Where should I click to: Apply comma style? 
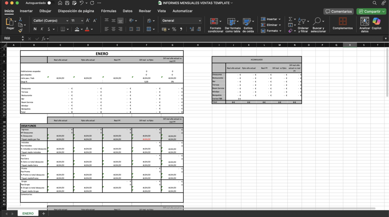pyautogui.click(x=181, y=29)
